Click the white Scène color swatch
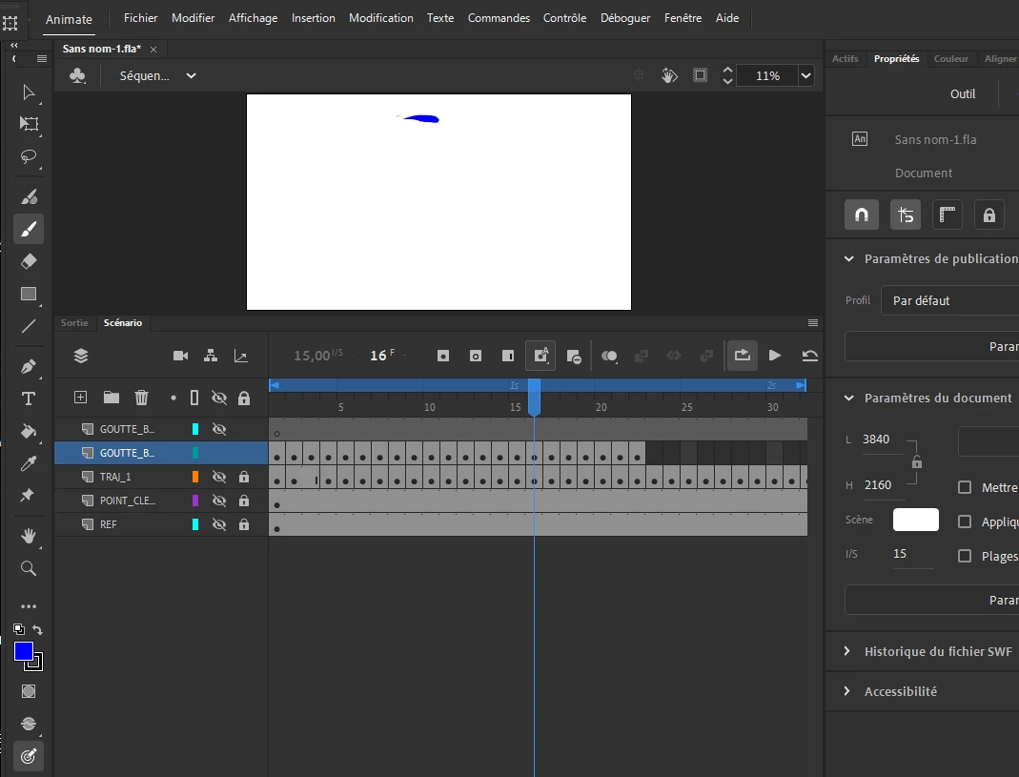Image resolution: width=1019 pixels, height=777 pixels. 915,520
